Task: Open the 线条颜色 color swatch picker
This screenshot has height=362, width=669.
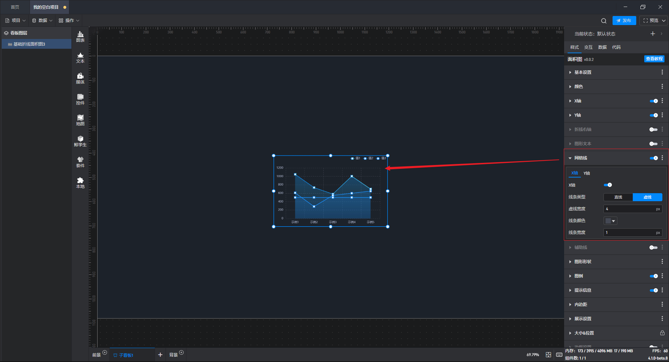Action: (x=610, y=221)
